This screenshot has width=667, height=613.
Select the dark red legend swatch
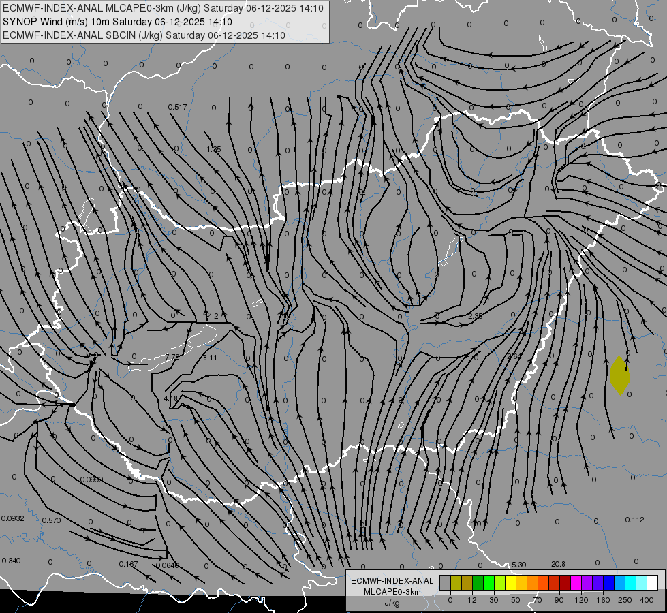pyautogui.click(x=565, y=583)
